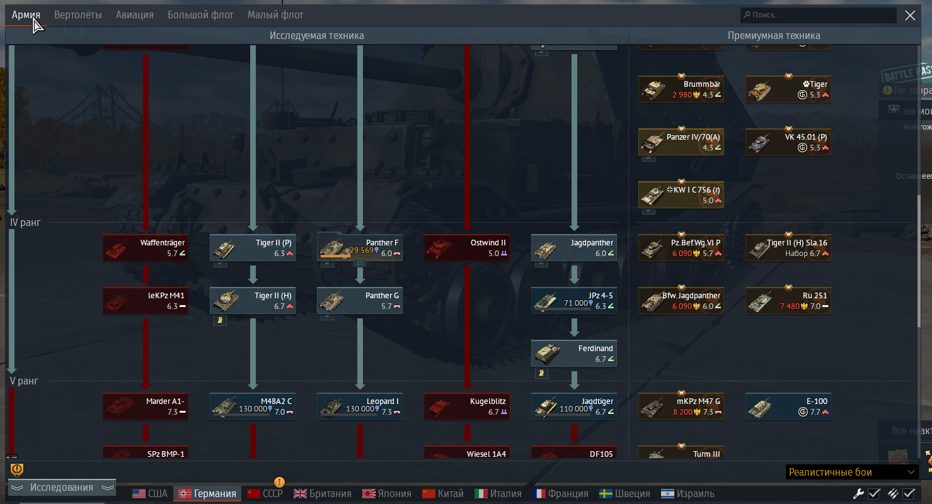
Task: Toggle the checkbox beside the lines icon
Action: [909, 494]
